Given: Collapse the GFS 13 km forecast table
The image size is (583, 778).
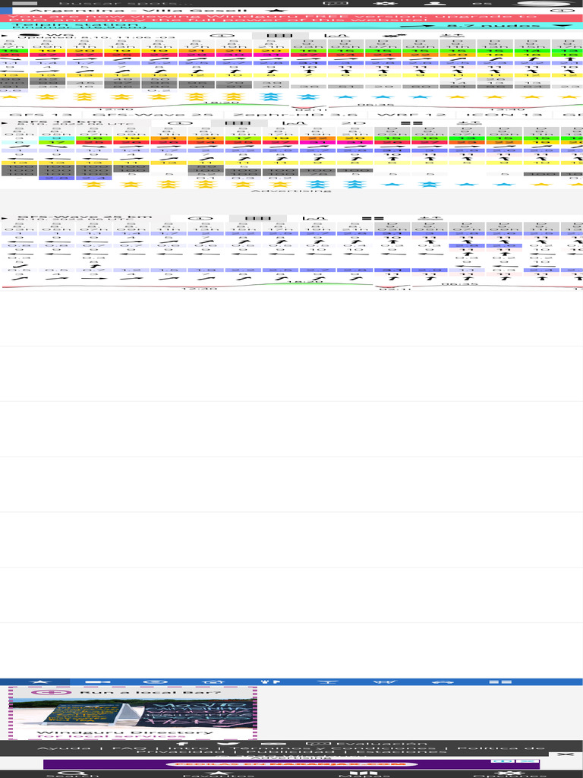Looking at the screenshot, I should (x=5, y=121).
